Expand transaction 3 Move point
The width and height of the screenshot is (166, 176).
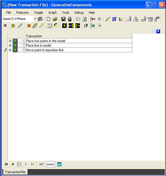coord(10,50)
